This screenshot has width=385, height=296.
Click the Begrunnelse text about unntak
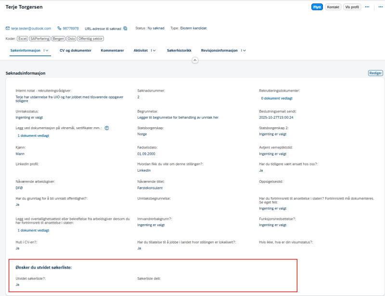(178, 117)
